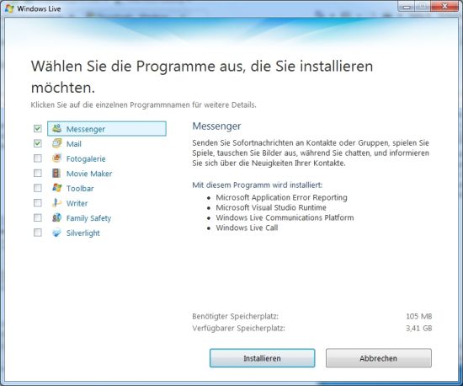This screenshot has height=386, width=463.
Task: Start installation with Installieren button
Action: pyautogui.click(x=262, y=358)
